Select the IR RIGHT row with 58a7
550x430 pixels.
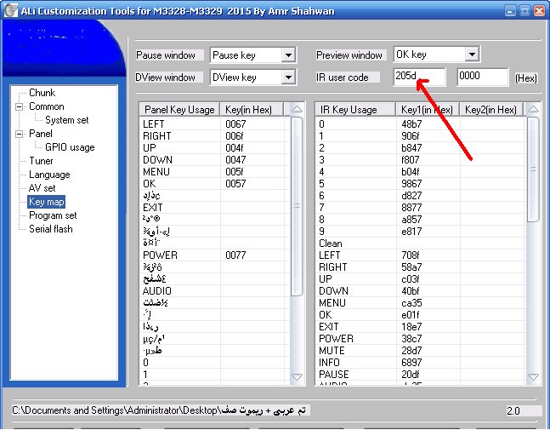421,267
